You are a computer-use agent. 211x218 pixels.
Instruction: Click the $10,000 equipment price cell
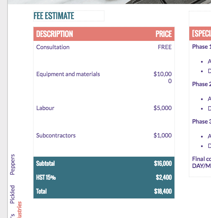pyautogui.click(x=163, y=77)
